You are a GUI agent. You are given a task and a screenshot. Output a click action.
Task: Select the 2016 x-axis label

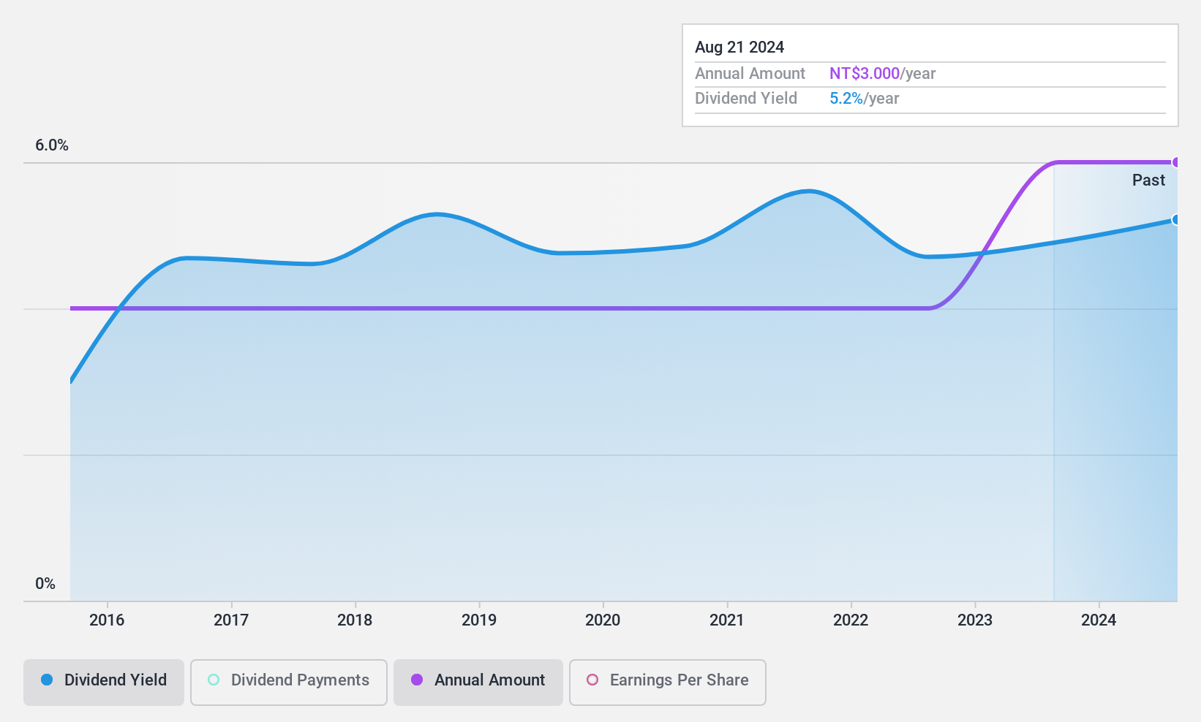point(107,620)
